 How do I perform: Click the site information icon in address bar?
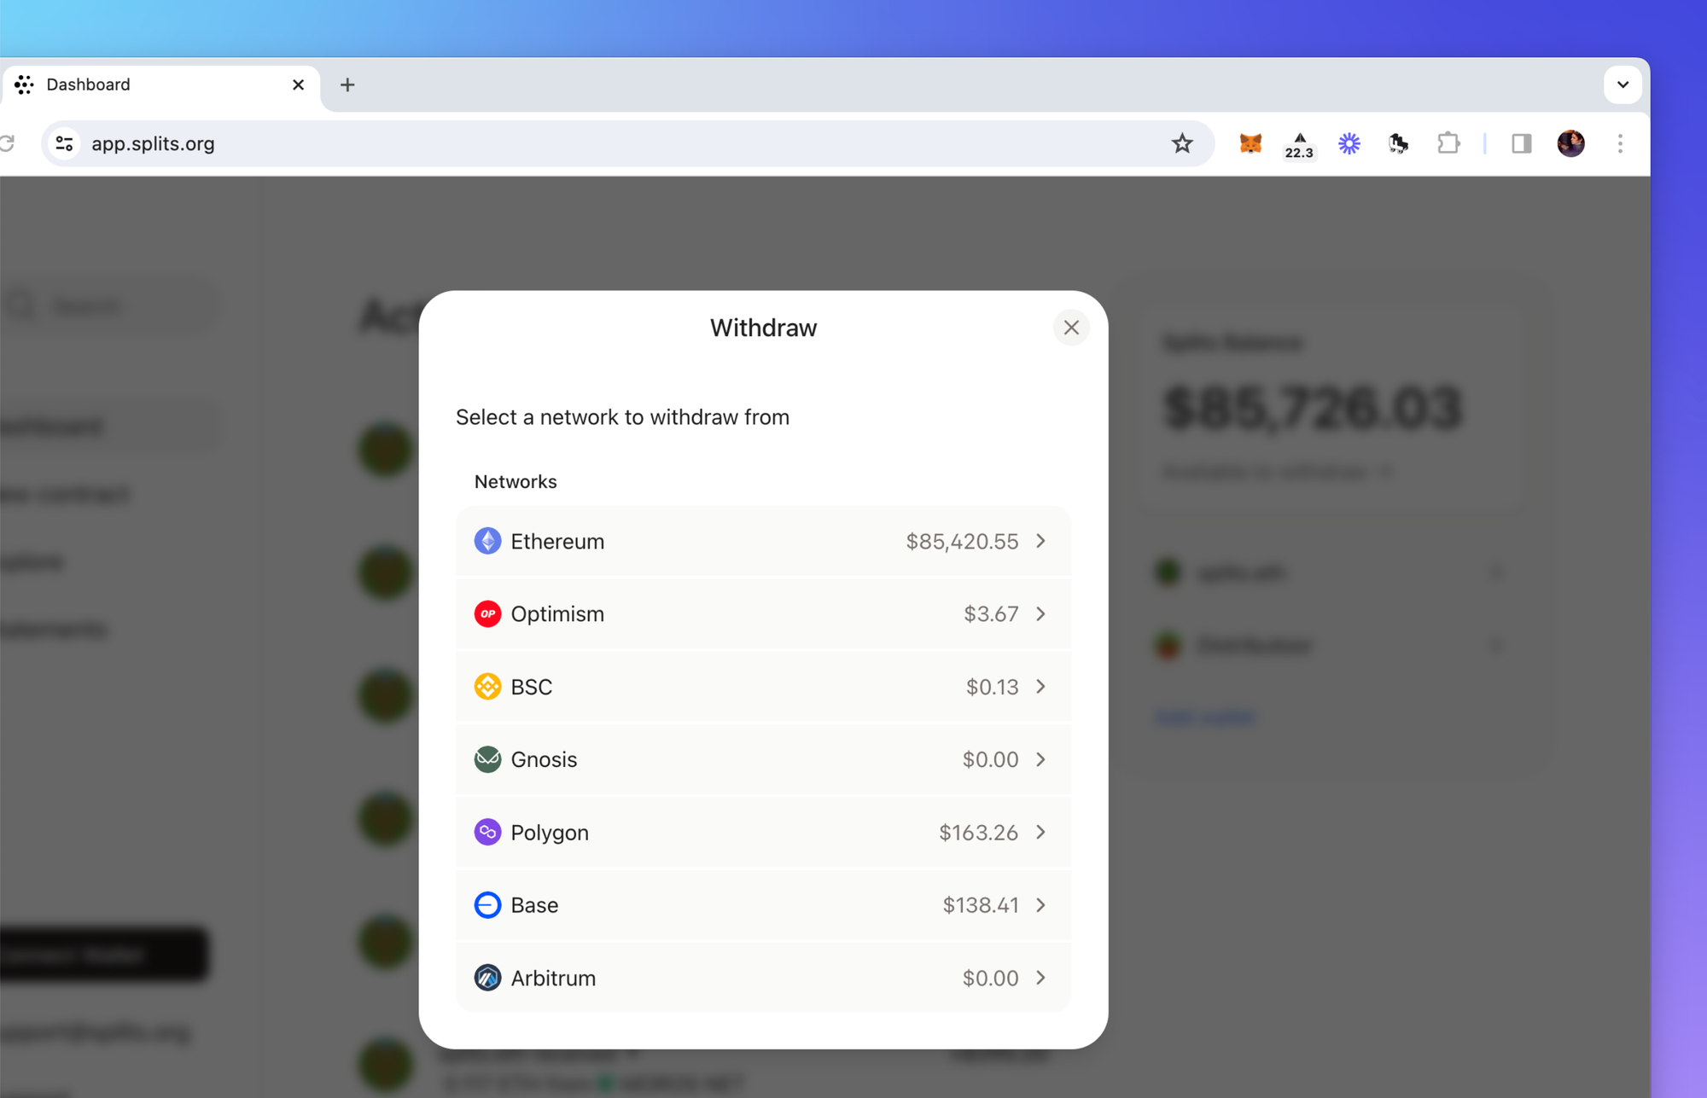pos(65,143)
